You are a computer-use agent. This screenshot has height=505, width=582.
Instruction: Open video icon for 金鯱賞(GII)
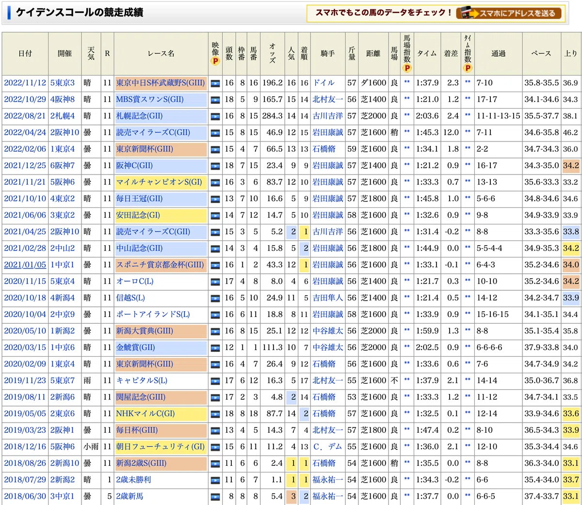coord(215,348)
